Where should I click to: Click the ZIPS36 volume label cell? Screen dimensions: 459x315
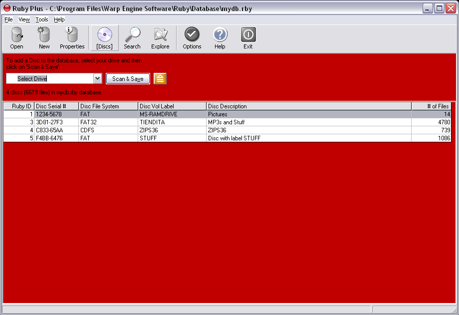coord(172,130)
